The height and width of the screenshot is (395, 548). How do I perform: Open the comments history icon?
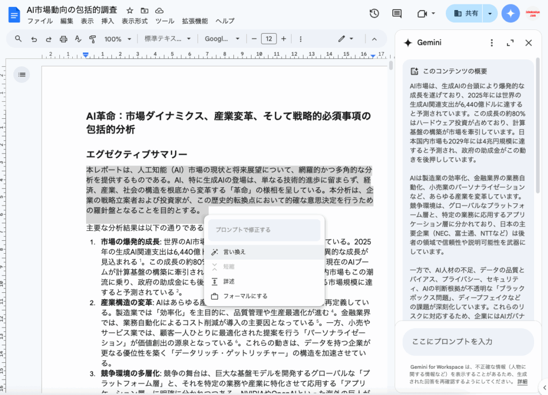point(397,13)
